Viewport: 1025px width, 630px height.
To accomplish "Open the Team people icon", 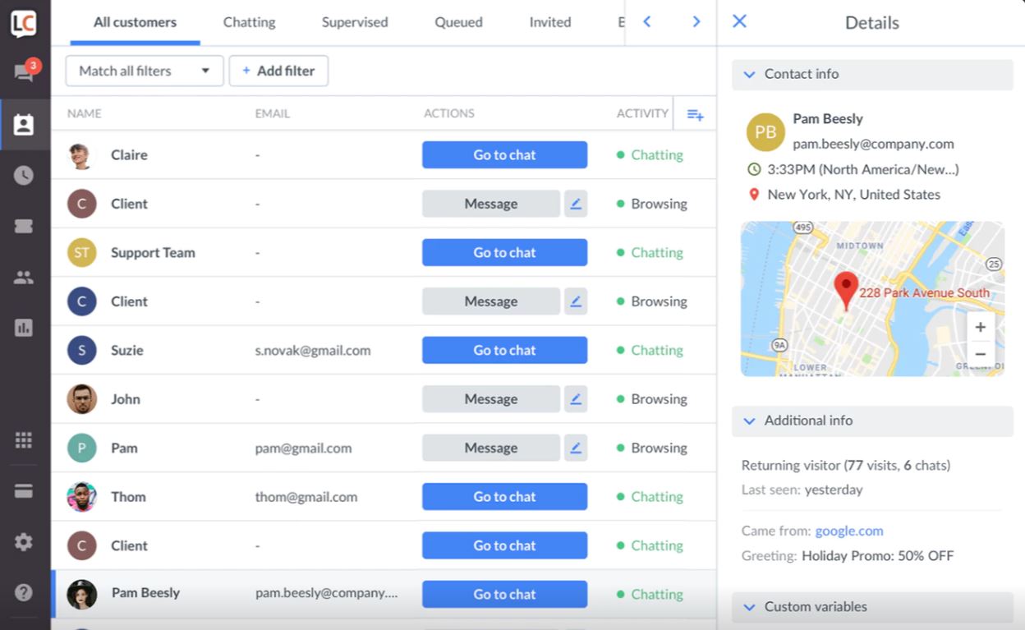I will 24,278.
